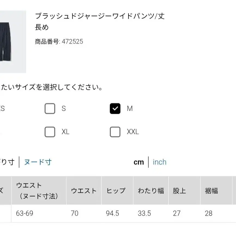236x236 pixels.
Task: Open the navy pants product thumbnail
Action: 13,42
